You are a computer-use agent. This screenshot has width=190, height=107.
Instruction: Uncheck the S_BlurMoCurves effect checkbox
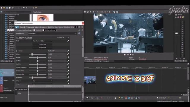pyautogui.click(x=43, y=30)
